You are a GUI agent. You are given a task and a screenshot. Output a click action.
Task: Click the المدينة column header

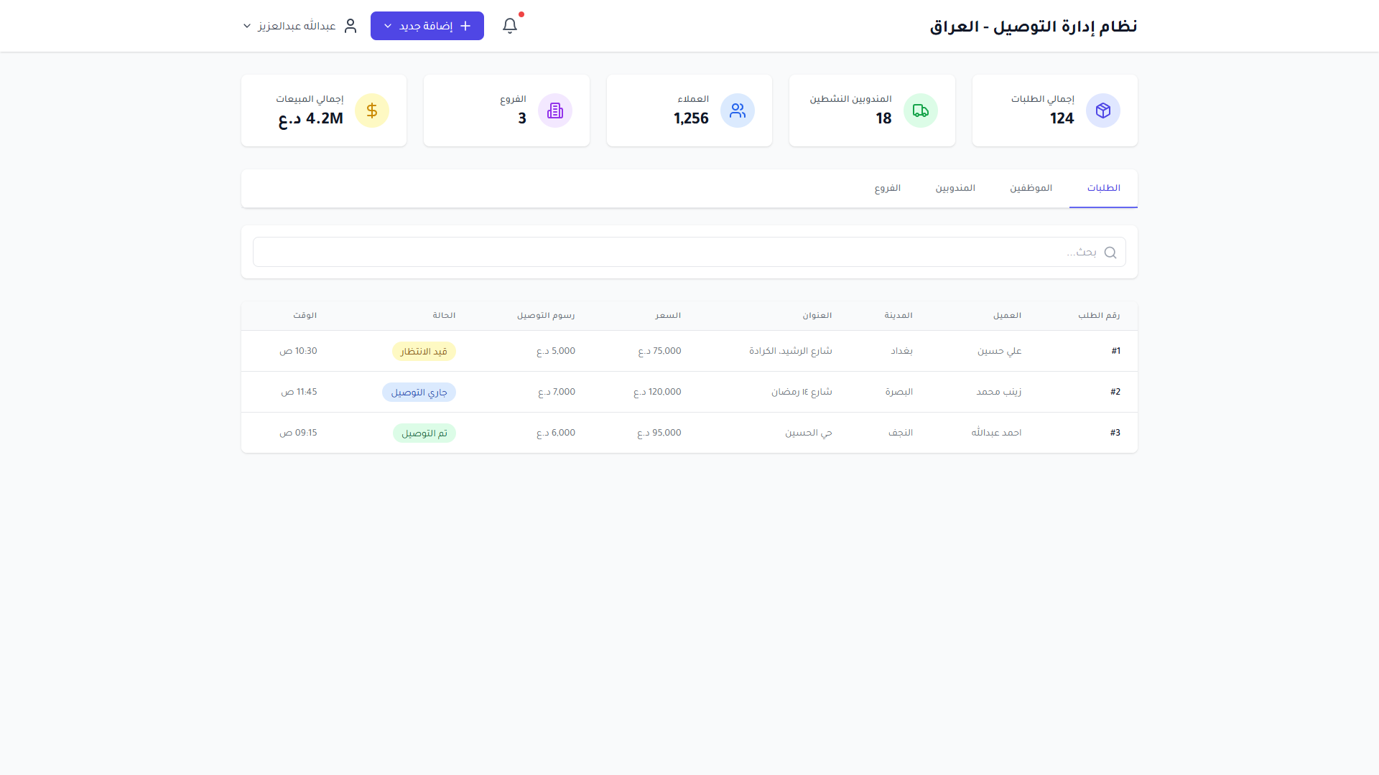(x=899, y=316)
